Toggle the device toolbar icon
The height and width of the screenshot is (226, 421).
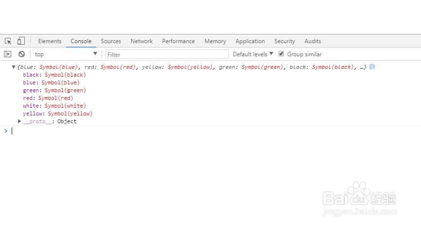[x=21, y=41]
